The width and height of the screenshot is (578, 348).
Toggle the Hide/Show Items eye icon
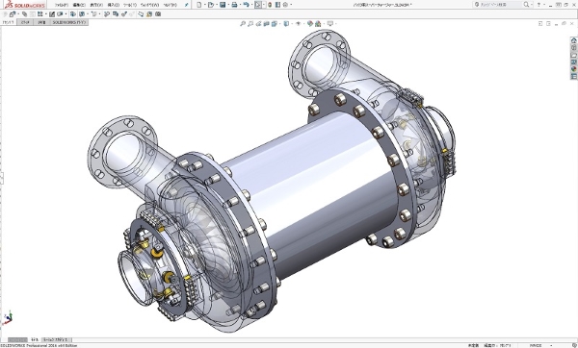pyautogui.click(x=299, y=23)
